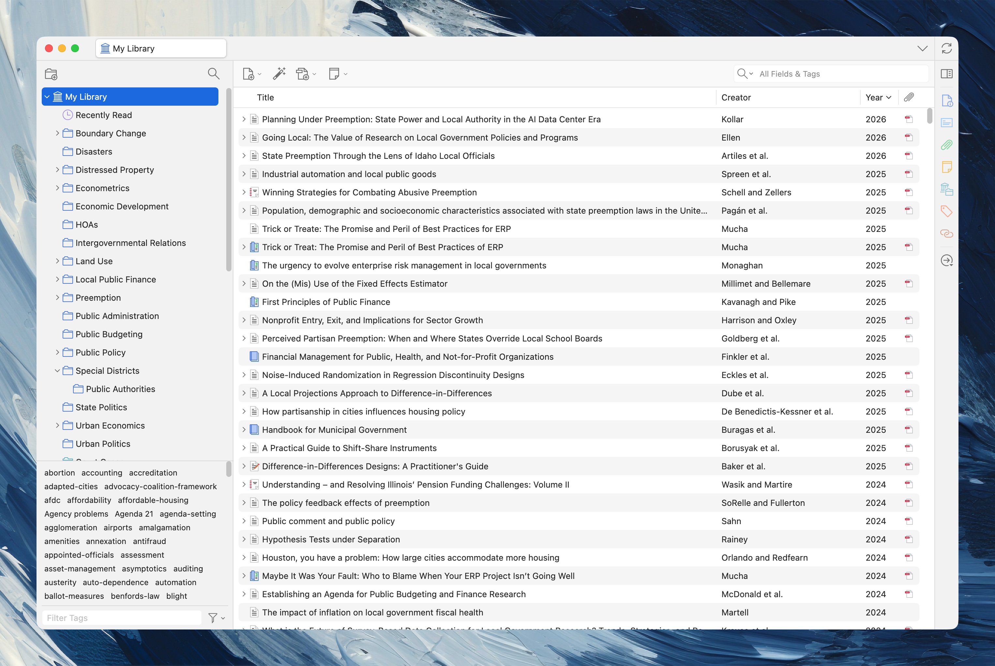This screenshot has width=995, height=666.
Task: Collapse the My Library tree
Action: (47, 97)
